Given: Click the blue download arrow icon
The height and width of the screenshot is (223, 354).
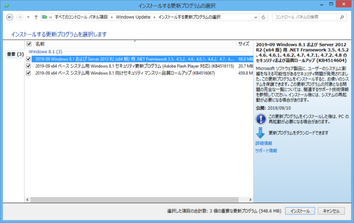Looking at the screenshot, I should click(261, 133).
